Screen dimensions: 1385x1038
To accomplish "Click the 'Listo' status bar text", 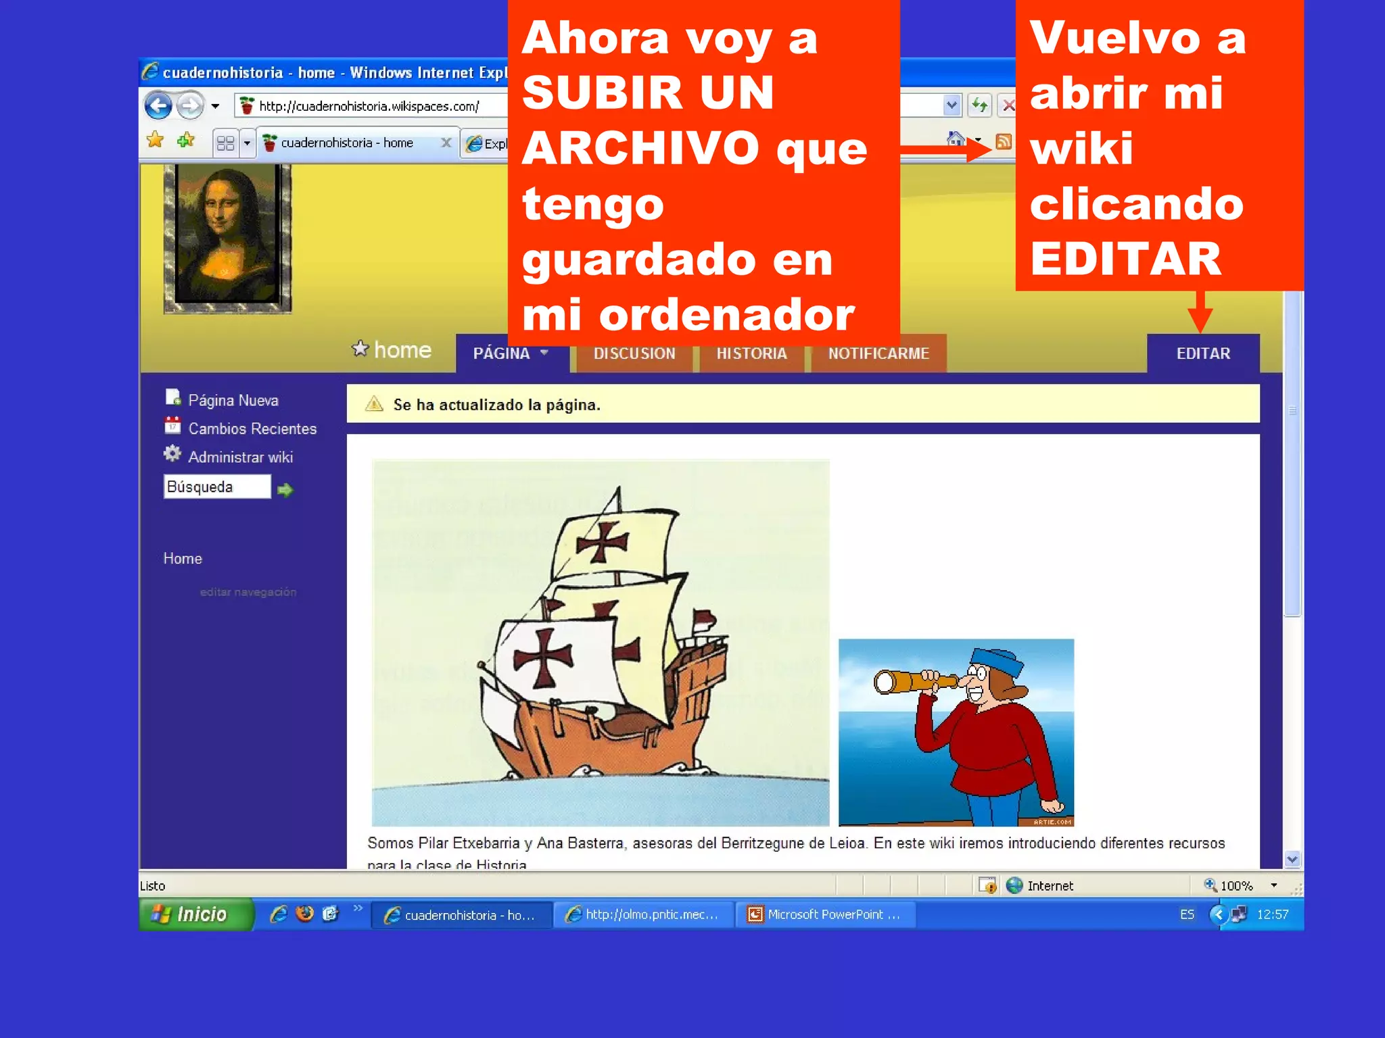I will click(x=152, y=886).
